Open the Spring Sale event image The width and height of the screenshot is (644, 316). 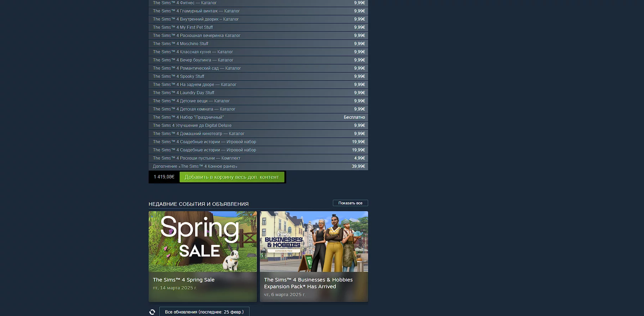point(203,242)
